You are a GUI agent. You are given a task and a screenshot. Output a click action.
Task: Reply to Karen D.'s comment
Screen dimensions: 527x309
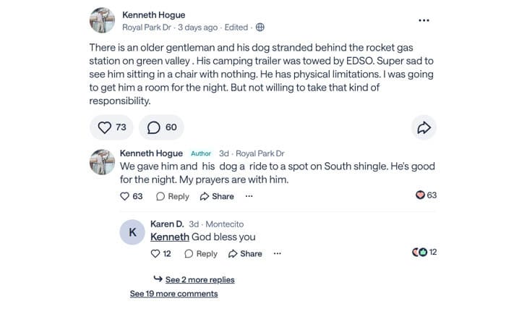200,253
